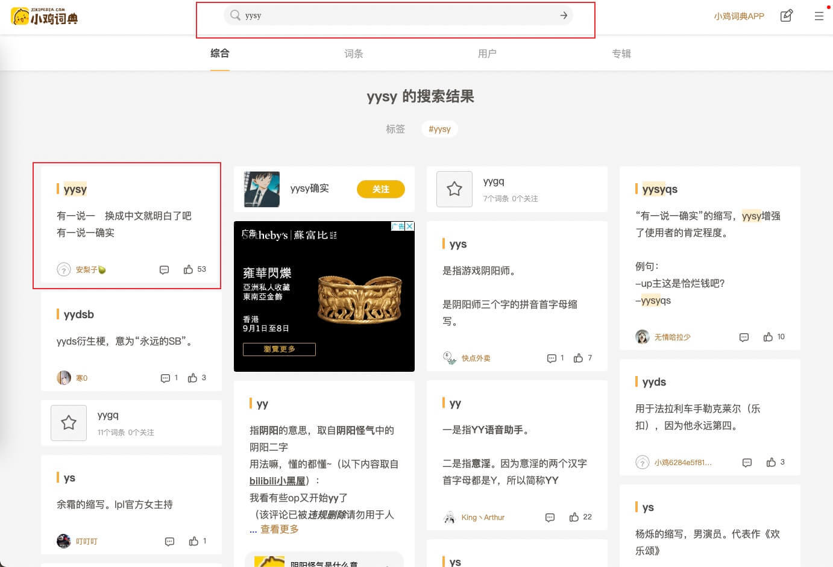Like the yys entry with 7 likes
This screenshot has height=567, width=833.
point(579,357)
